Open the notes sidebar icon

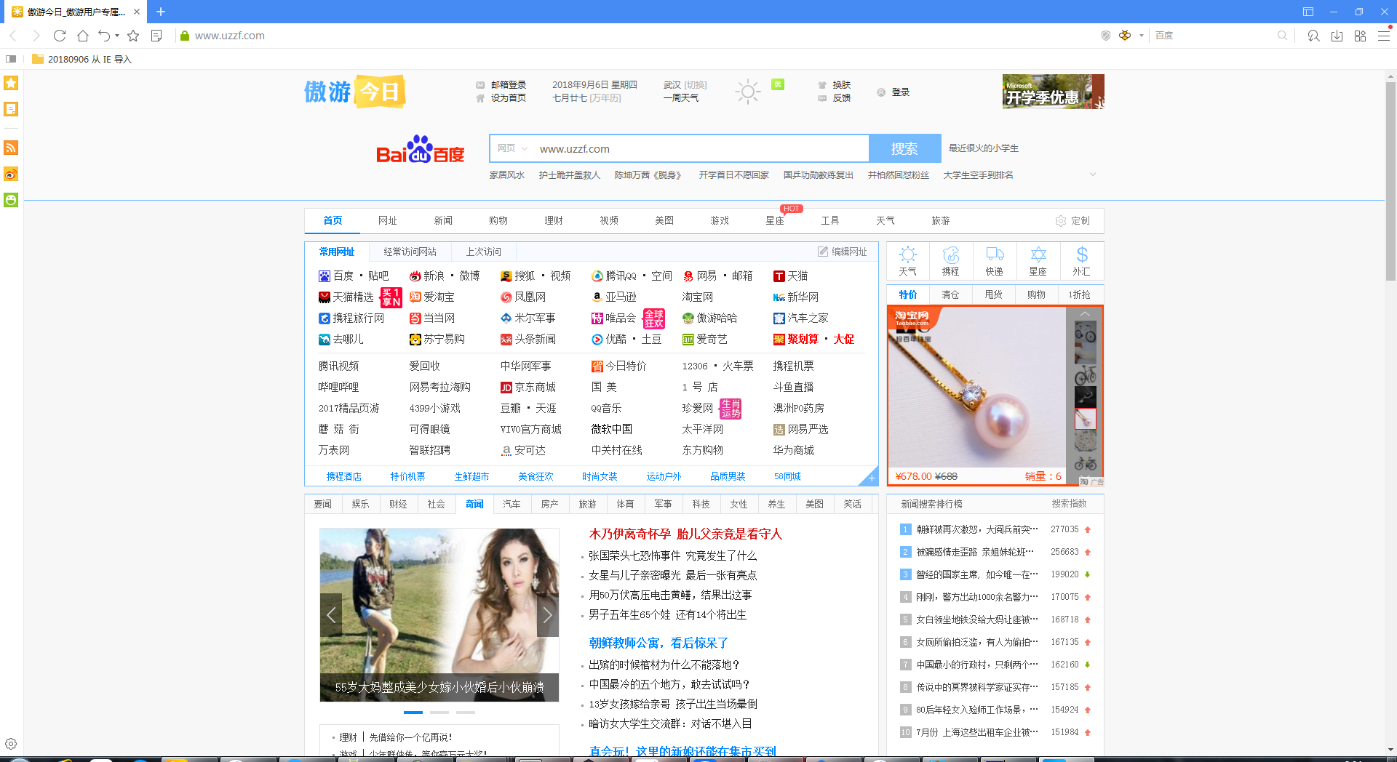point(11,109)
